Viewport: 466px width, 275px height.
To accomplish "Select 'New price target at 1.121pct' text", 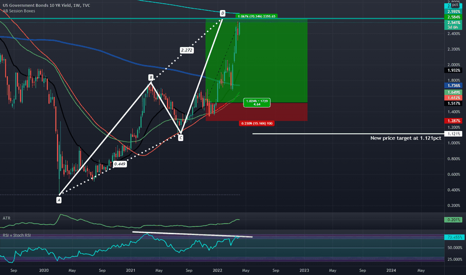I will [x=405, y=138].
